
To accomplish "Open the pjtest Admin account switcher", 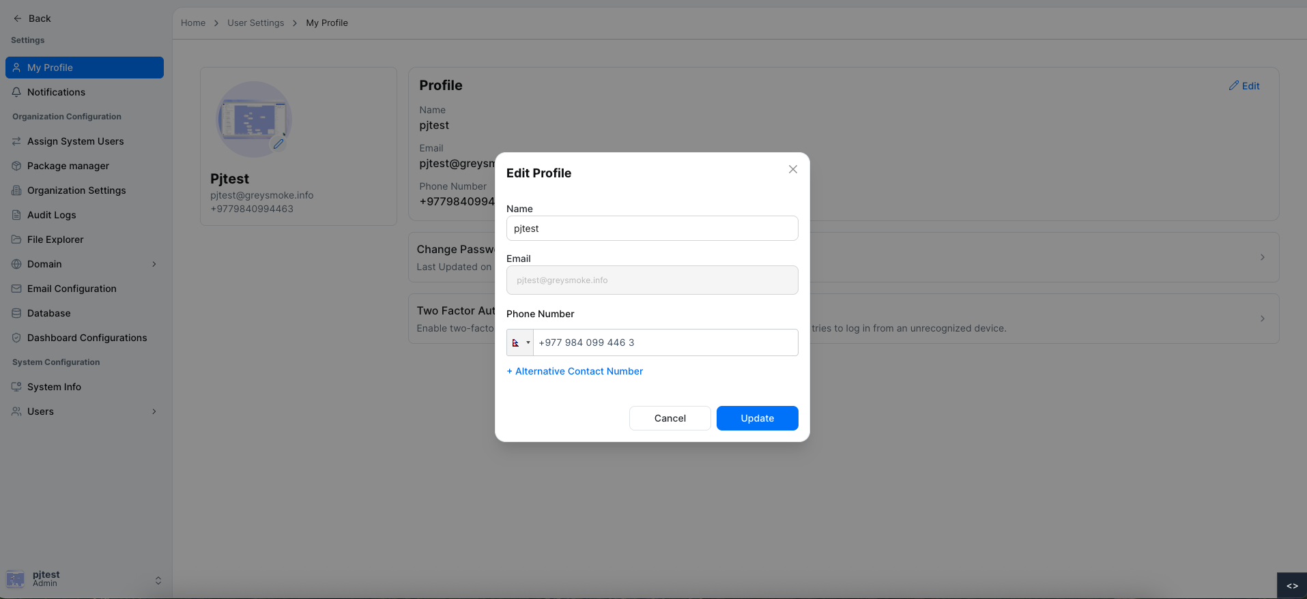I will click(x=158, y=580).
